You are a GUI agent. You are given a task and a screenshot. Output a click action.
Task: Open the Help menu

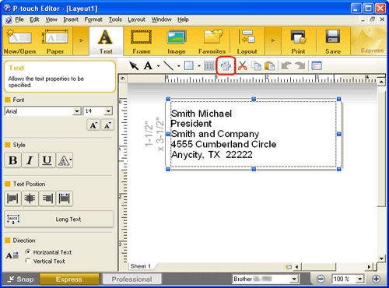pos(183,19)
